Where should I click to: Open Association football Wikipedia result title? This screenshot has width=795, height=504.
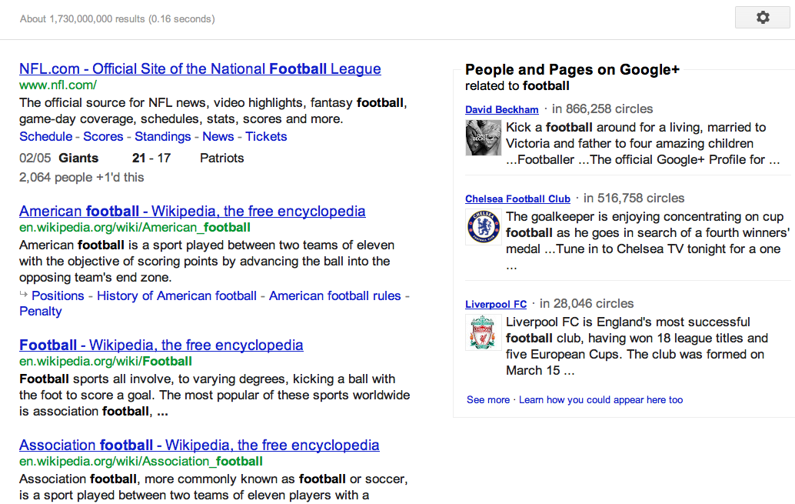[x=199, y=445]
